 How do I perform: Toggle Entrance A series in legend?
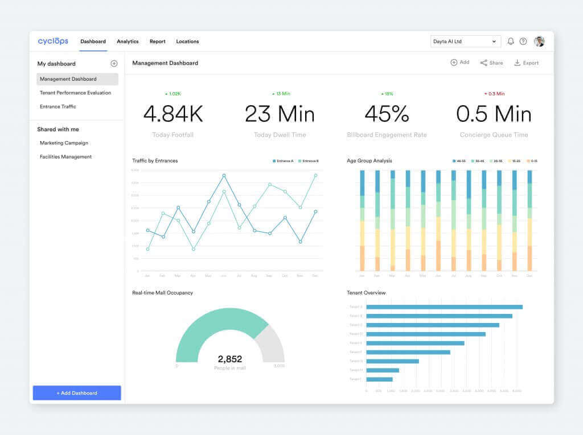(284, 161)
